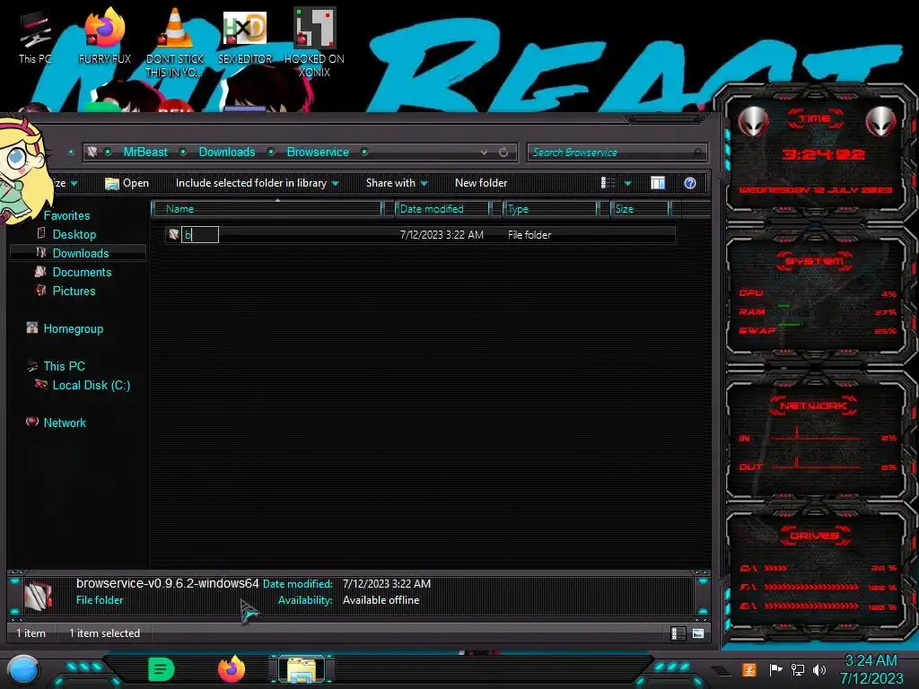Open the HOOKED ON XONIX desktop shortcut
919x689 pixels.
314,43
